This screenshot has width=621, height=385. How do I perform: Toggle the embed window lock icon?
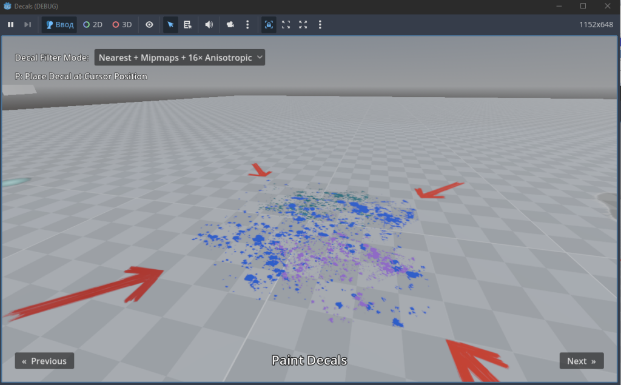269,25
